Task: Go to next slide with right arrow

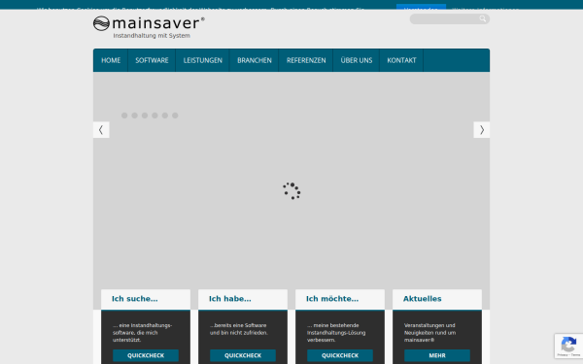Action: click(x=482, y=130)
